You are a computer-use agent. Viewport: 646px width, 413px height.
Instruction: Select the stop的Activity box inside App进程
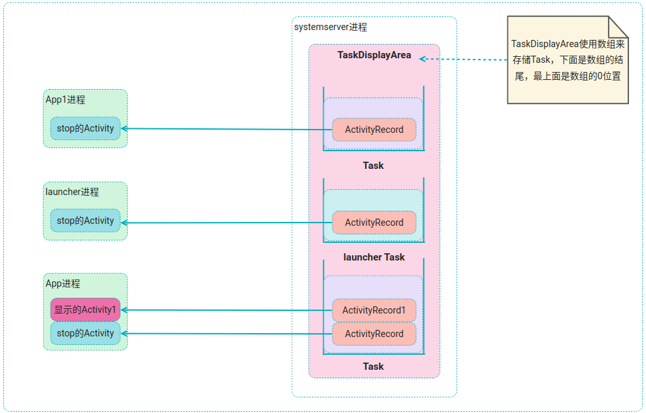click(x=85, y=333)
